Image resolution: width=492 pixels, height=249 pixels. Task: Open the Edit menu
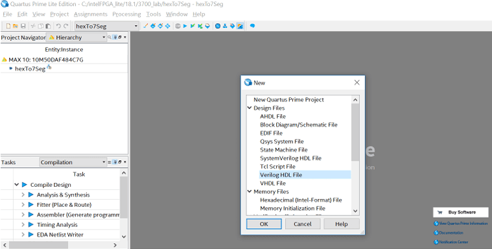pyautogui.click(x=22, y=14)
